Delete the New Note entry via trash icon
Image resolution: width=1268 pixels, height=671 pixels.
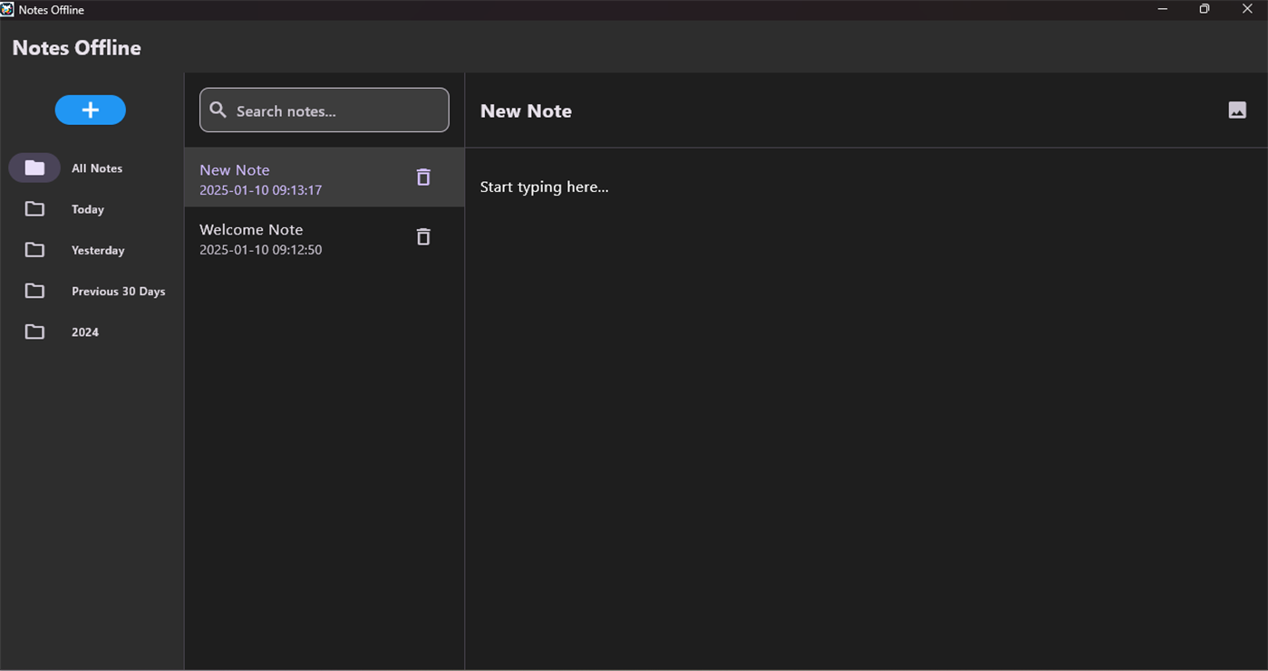[423, 177]
